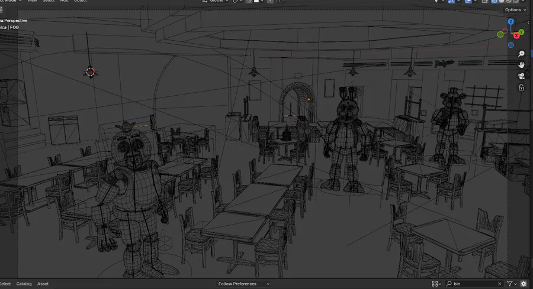
Task: Click the unlabeled green negative Y gizmo circle
Action: tap(500, 35)
